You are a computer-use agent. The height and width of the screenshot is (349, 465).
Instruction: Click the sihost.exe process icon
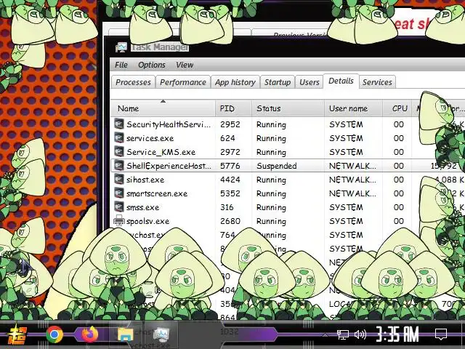119,179
